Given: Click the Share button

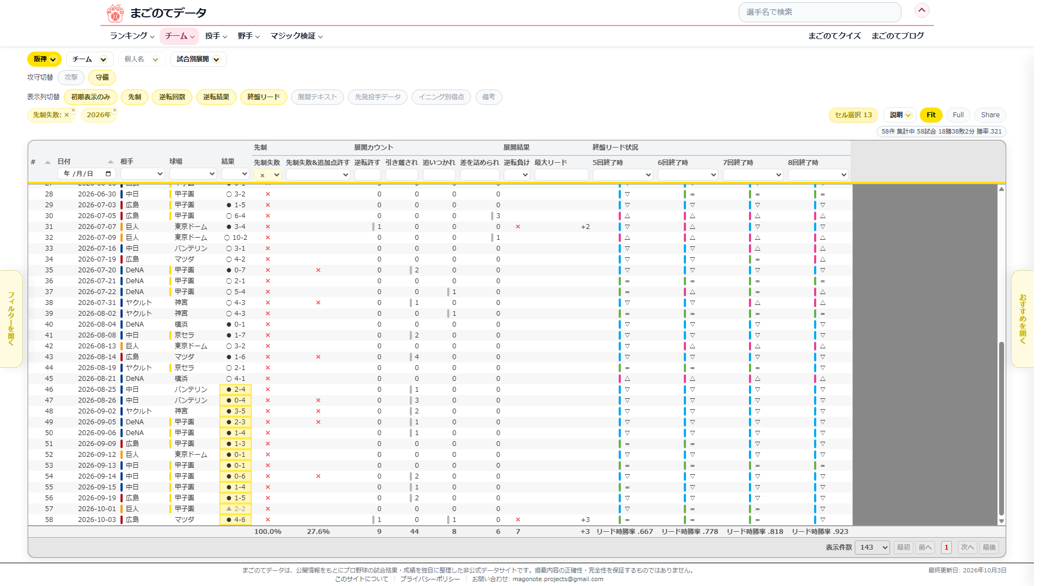Looking at the screenshot, I should point(990,115).
